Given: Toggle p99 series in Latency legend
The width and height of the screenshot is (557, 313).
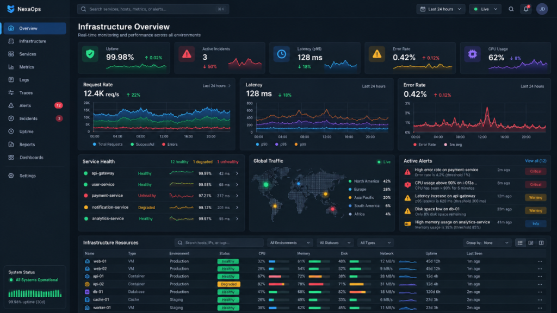Looking at the screenshot, I should [x=300, y=145].
